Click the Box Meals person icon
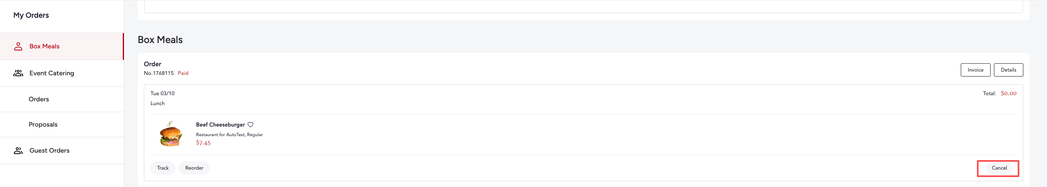This screenshot has width=1047, height=187. (x=18, y=46)
